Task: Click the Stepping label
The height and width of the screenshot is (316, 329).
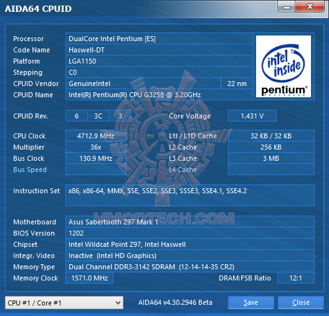Action: [x=27, y=72]
